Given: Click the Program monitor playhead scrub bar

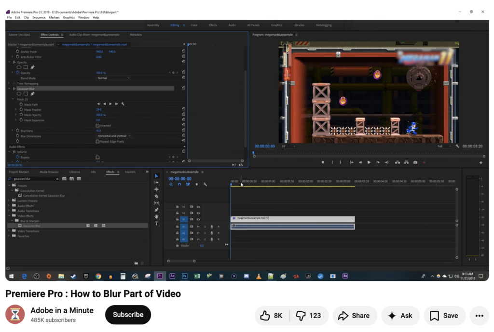Looking at the screenshot, I should 369,155.
